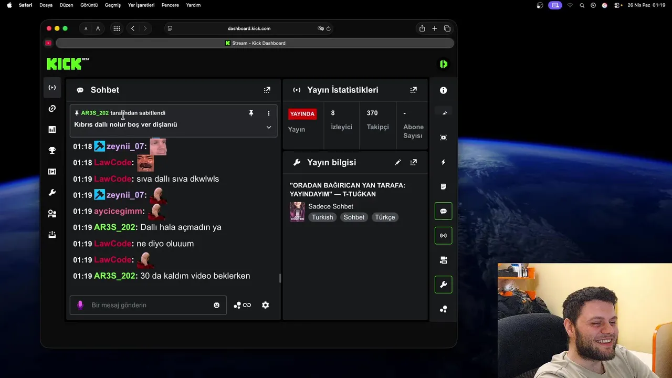Screen dimensions: 672x378
Task: Toggle the stream info wrench widget in right sidebar
Action: point(443,285)
